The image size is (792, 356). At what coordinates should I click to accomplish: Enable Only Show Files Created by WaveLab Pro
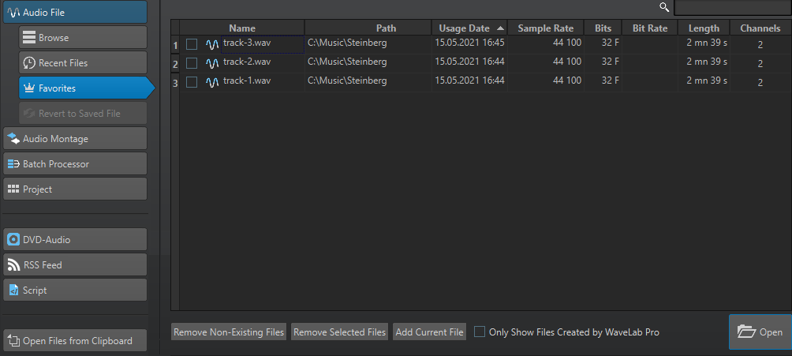point(480,332)
